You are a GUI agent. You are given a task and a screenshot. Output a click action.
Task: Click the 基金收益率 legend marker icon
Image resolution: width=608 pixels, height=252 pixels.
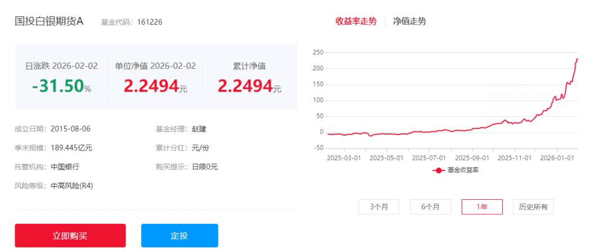[x=439, y=170]
